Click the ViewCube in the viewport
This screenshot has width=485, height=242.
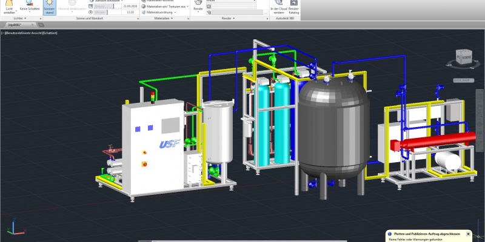(463, 58)
